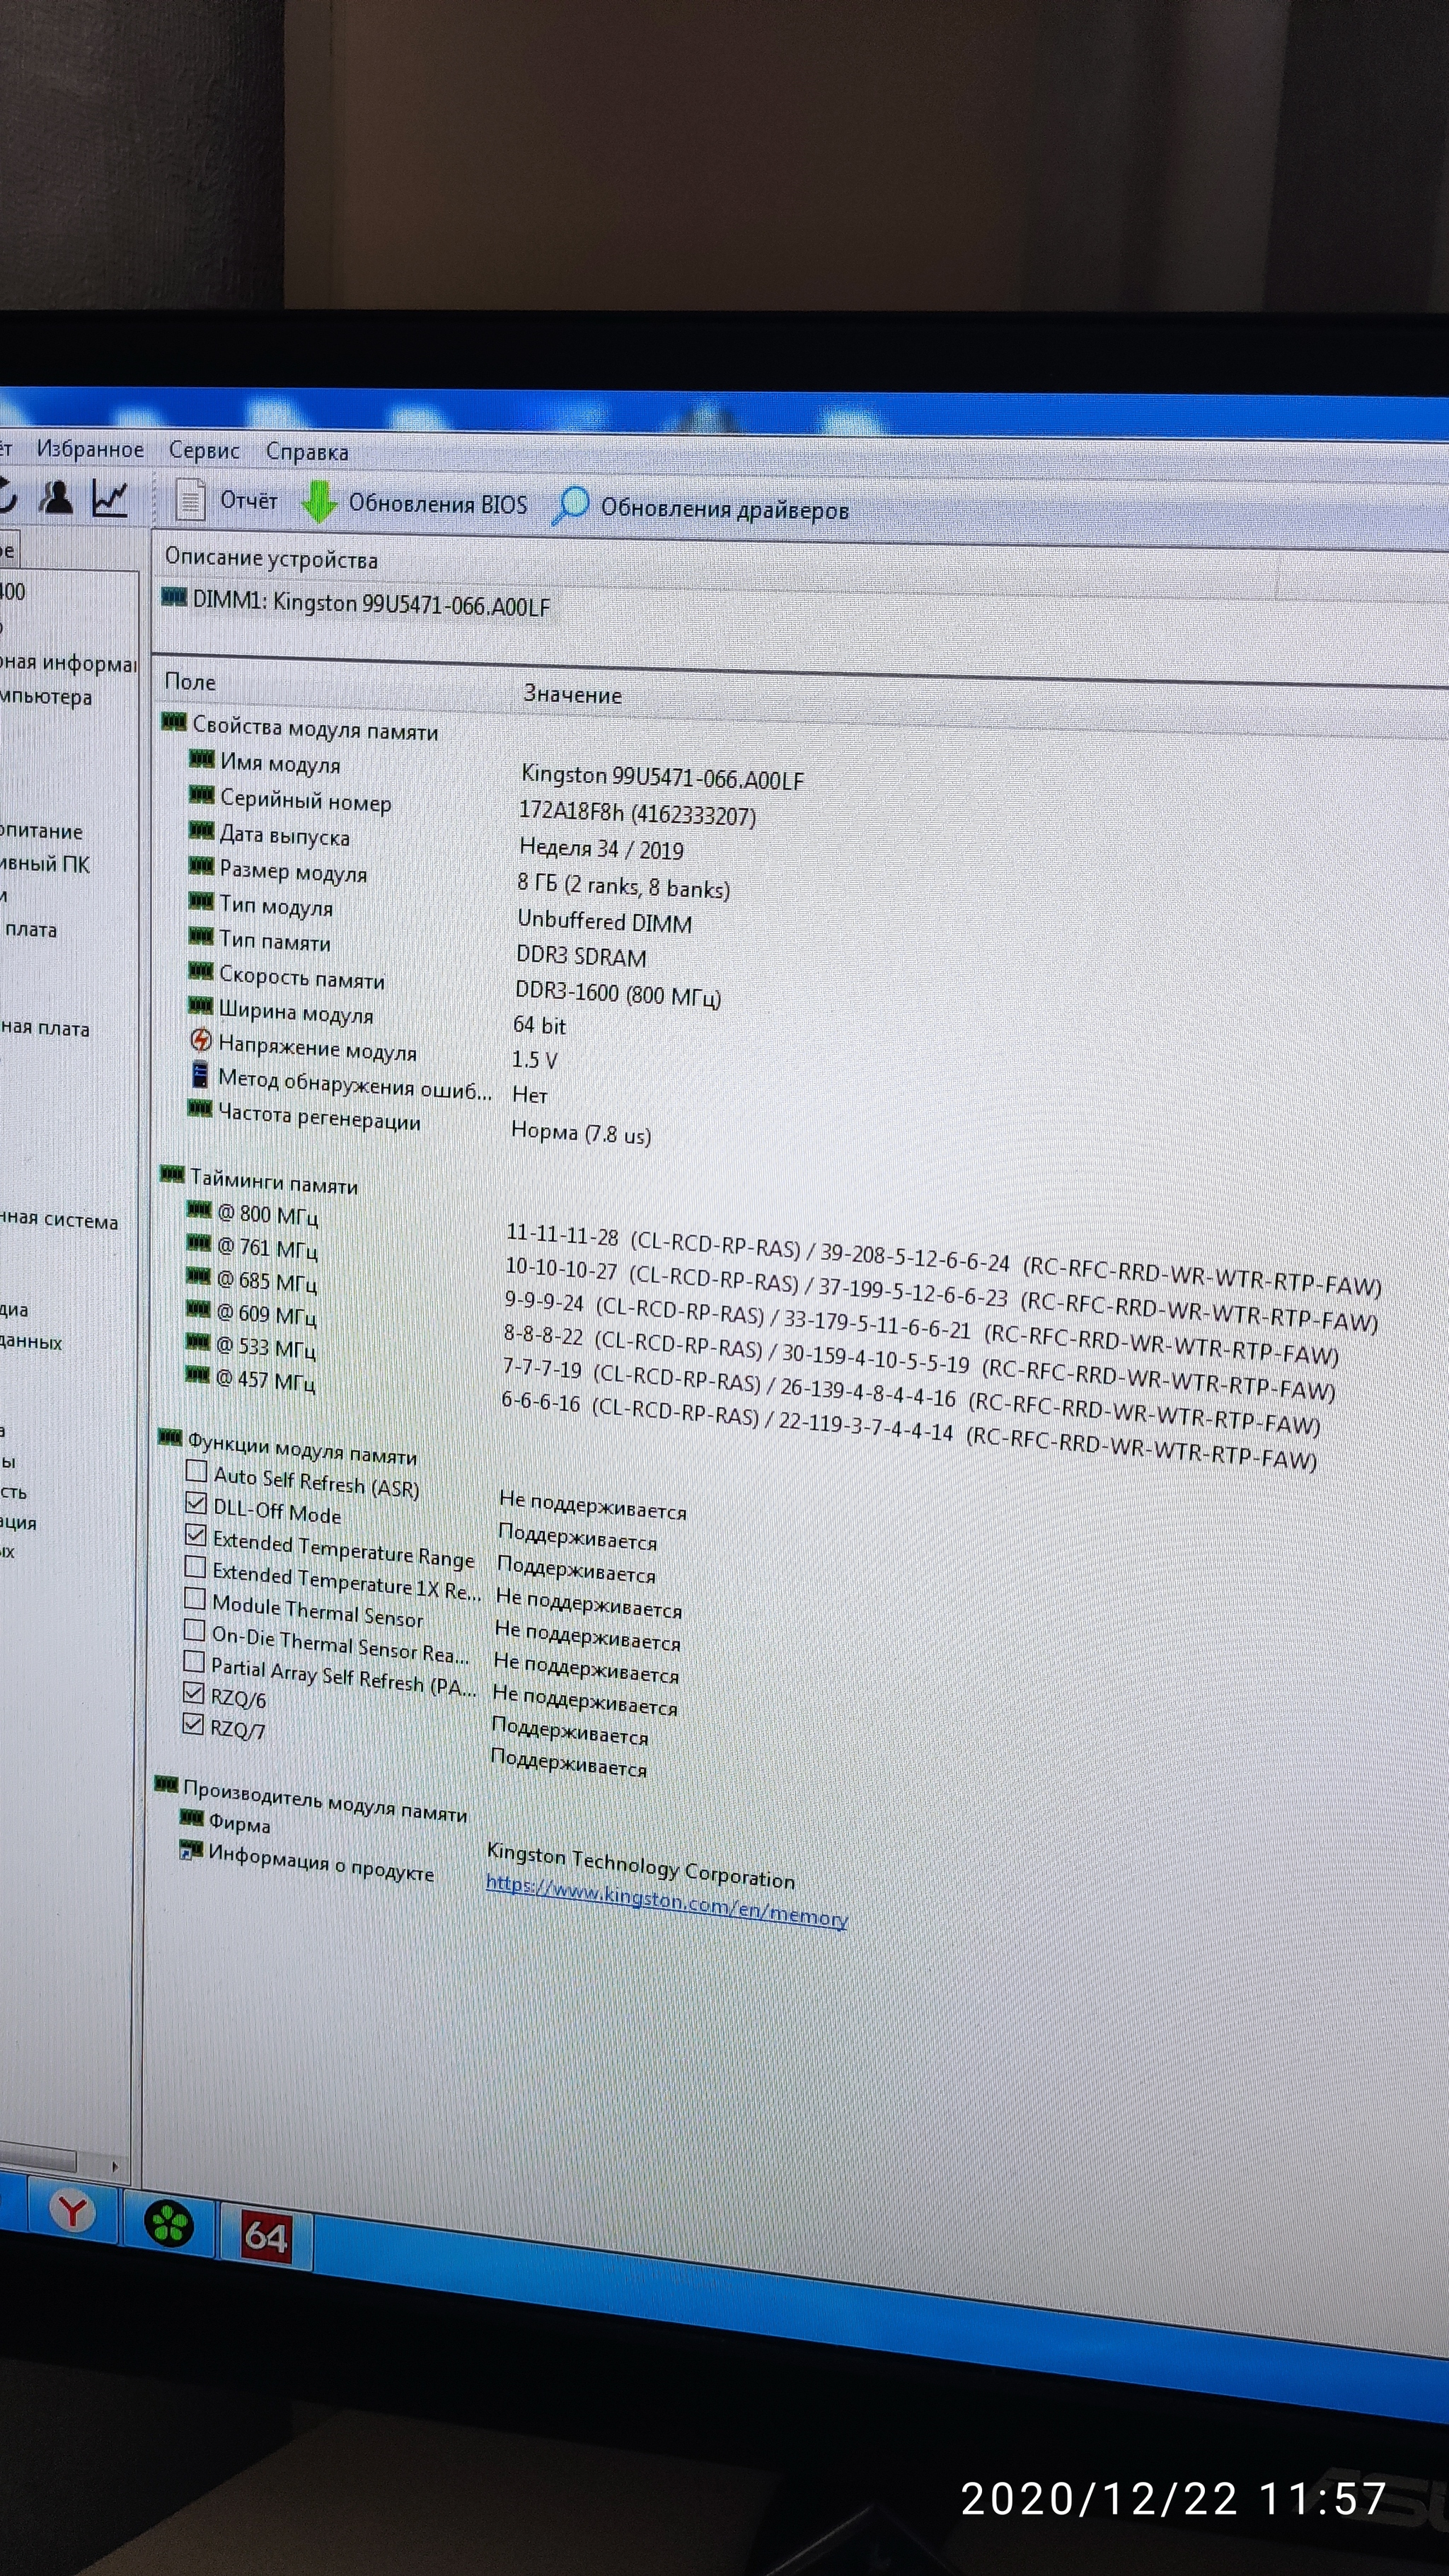
Task: Open the graph chart toolbar icon
Action: point(109,498)
